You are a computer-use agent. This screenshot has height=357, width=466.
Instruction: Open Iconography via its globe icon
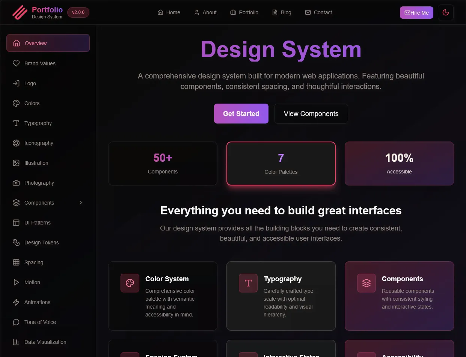(16, 143)
